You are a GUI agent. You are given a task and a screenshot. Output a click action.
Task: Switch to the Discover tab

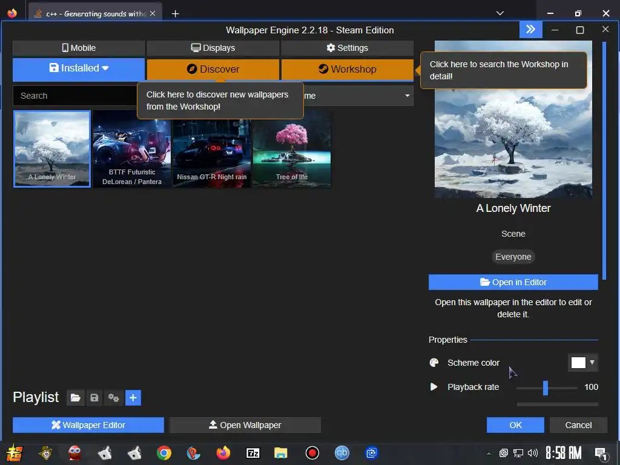(x=213, y=69)
